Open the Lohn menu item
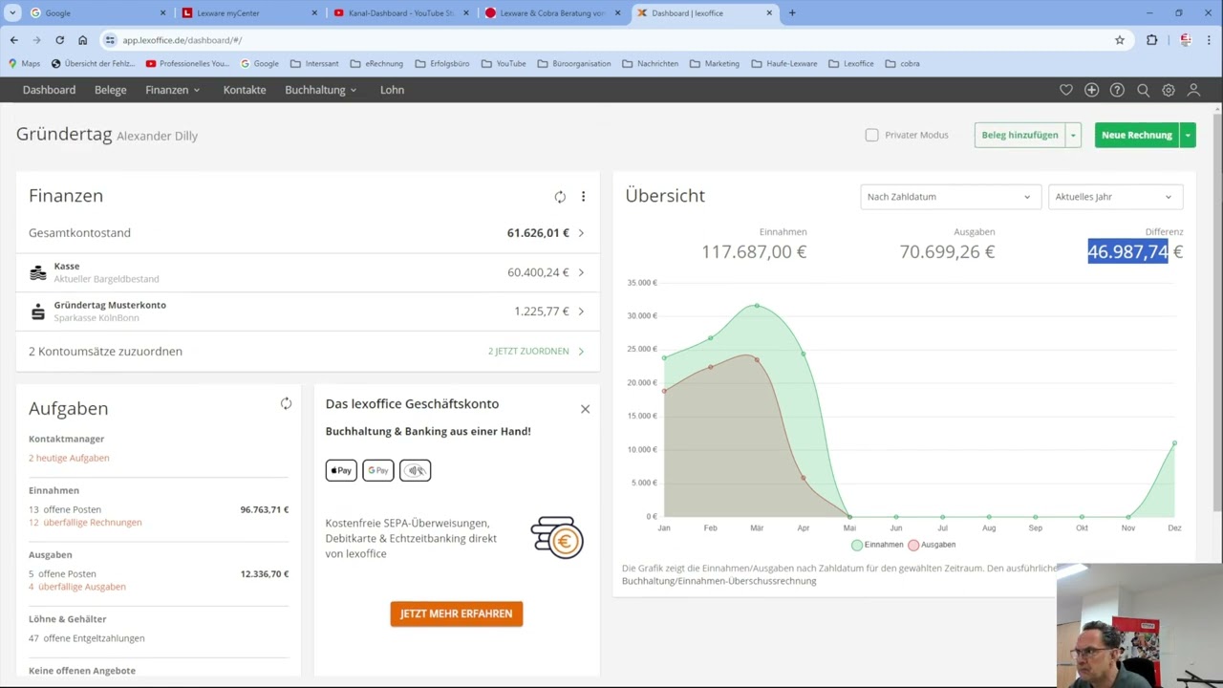 pos(392,90)
